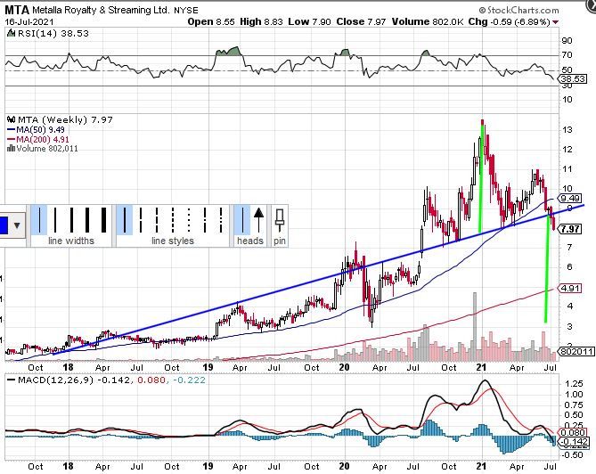596x474 pixels.
Task: Select the thinnest line width option
Action: (39, 220)
